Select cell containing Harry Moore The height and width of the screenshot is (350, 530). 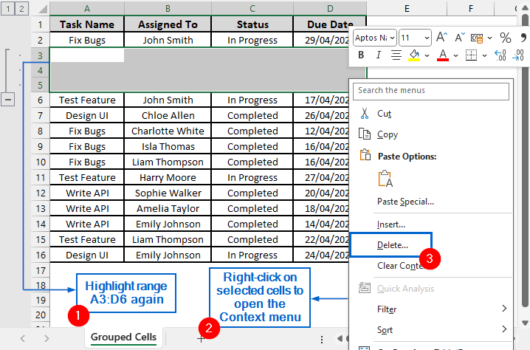168,177
